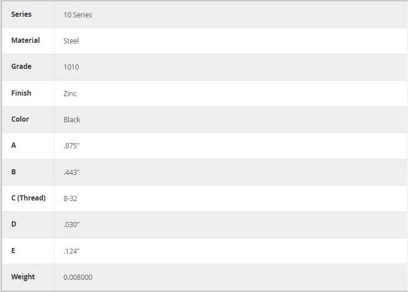Select the 10 Series value
The height and width of the screenshot is (292, 408).
(x=78, y=15)
